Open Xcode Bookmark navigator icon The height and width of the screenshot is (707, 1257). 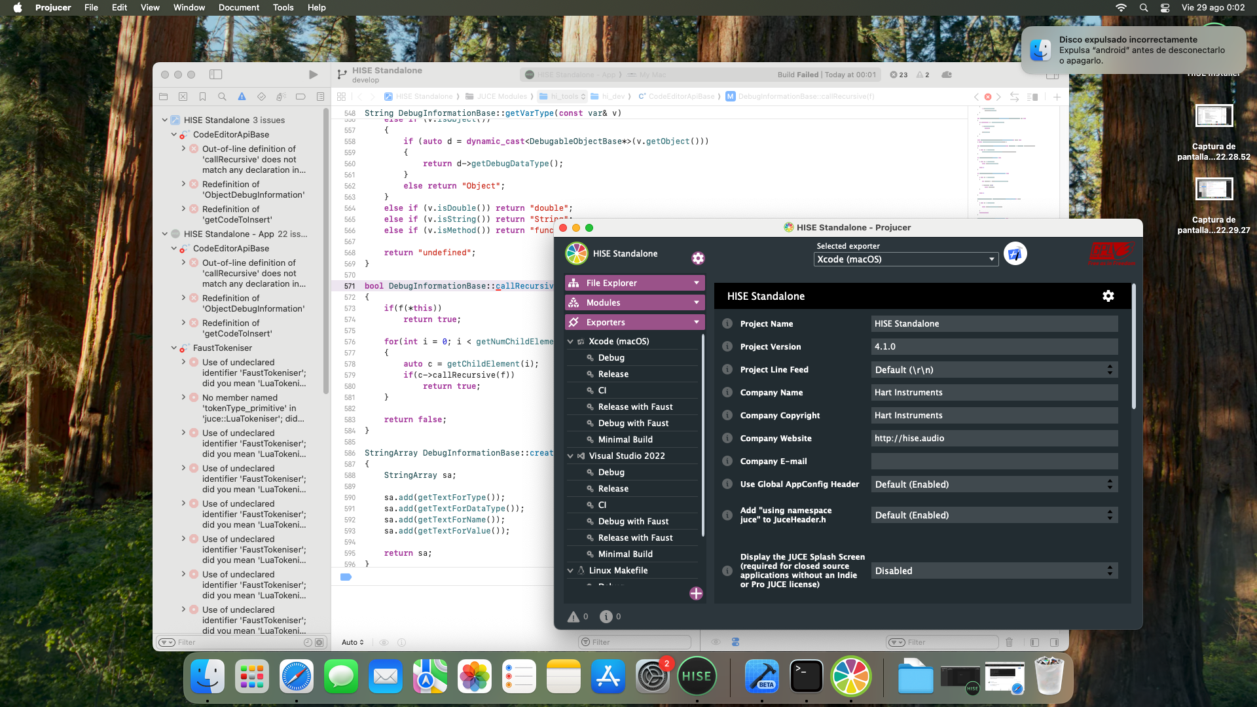click(x=203, y=97)
